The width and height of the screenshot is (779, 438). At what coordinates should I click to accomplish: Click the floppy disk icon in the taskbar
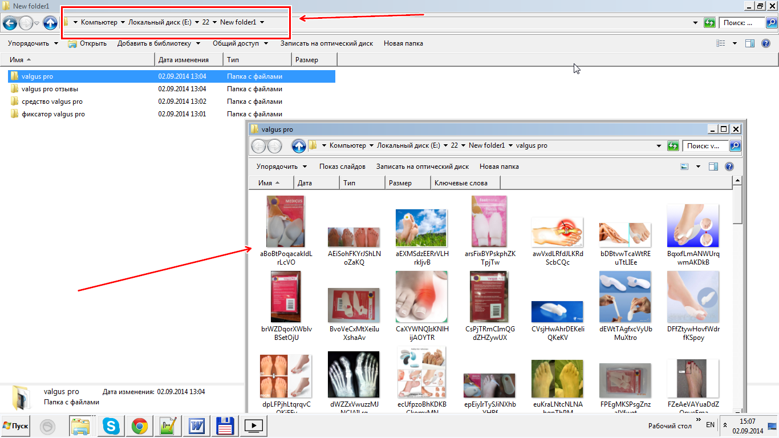(x=226, y=426)
